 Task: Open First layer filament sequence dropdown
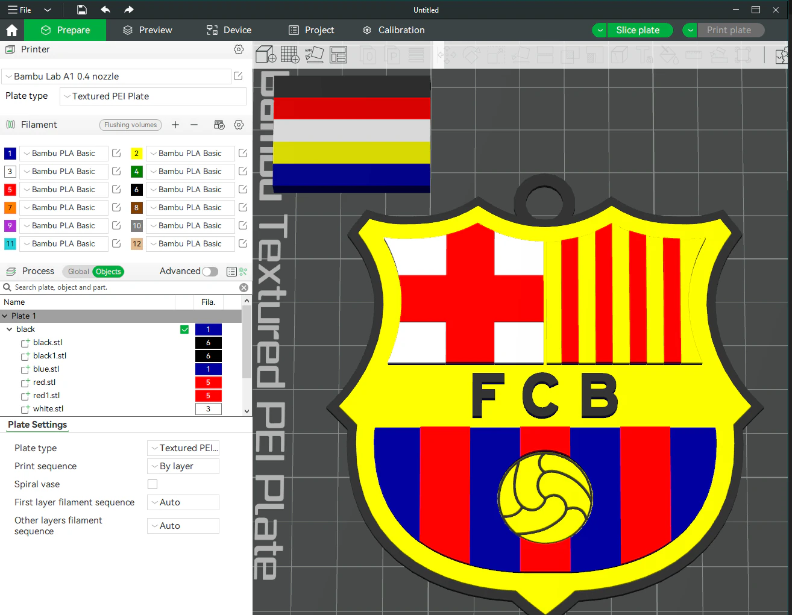(x=183, y=502)
